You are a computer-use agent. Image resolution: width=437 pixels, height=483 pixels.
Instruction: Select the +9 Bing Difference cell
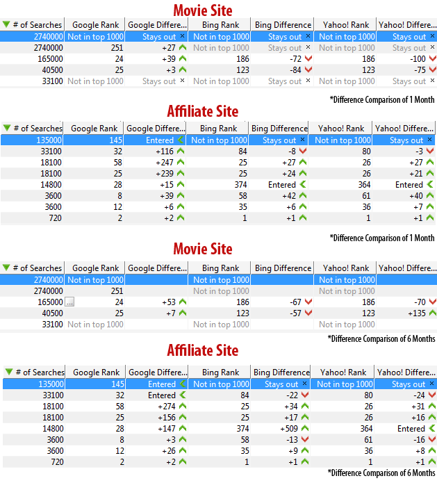tap(281, 450)
